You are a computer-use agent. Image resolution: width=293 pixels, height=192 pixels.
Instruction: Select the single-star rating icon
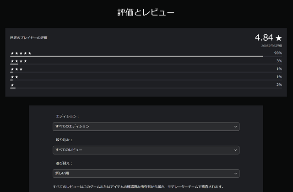click(12, 85)
